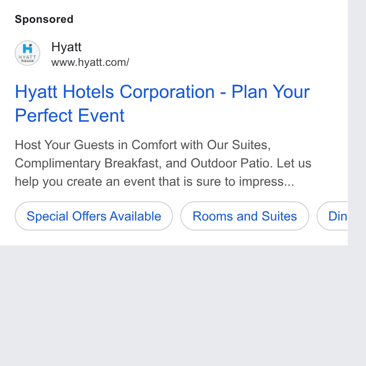Select the Rooms and Suites chip
The image size is (366, 366).
pos(245,216)
